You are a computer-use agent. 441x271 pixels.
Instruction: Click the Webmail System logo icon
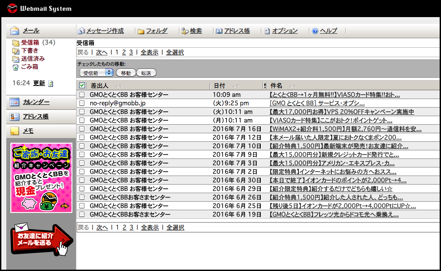click(12, 8)
